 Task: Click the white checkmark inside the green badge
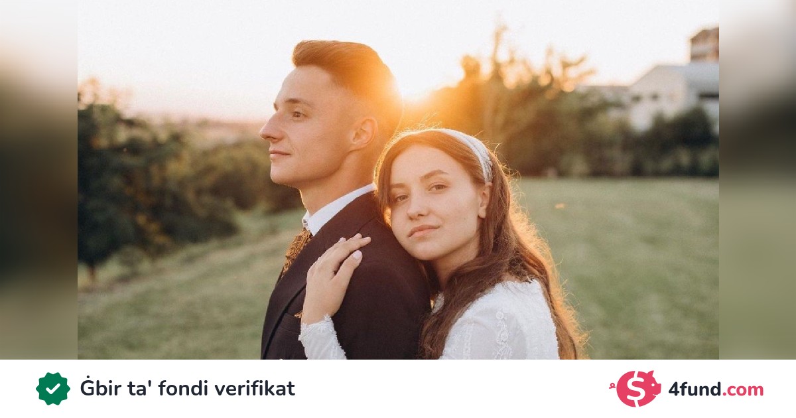click(53, 389)
